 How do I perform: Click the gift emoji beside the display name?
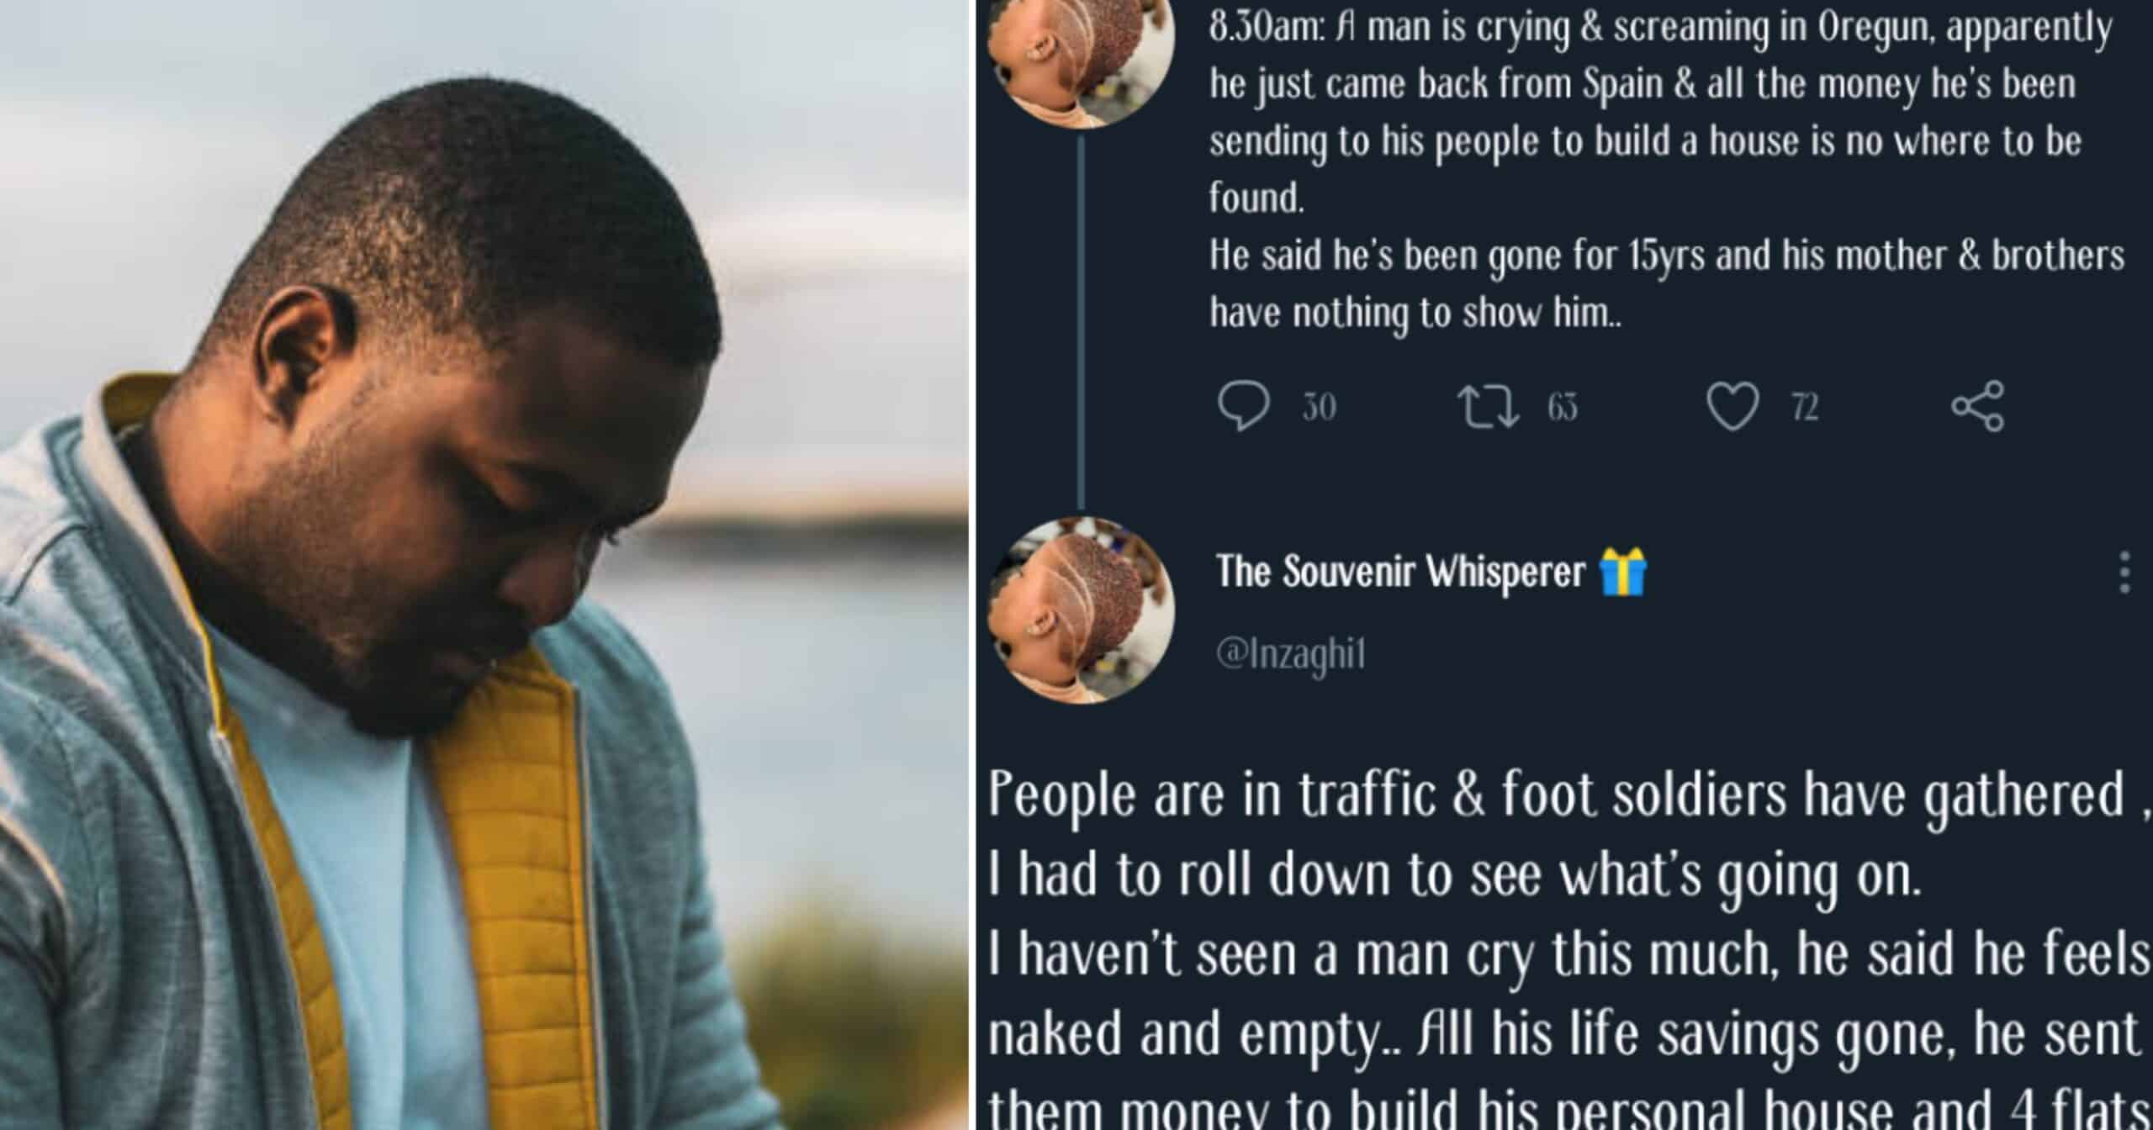tap(1623, 572)
